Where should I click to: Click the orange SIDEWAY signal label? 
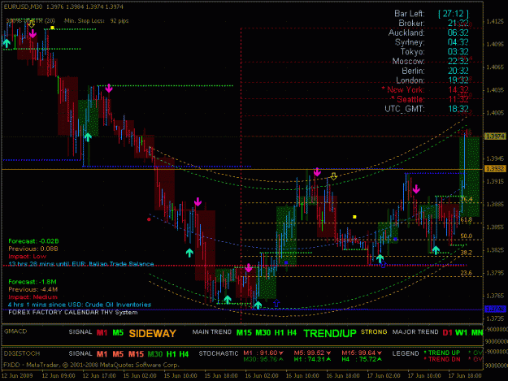pyautogui.click(x=153, y=333)
